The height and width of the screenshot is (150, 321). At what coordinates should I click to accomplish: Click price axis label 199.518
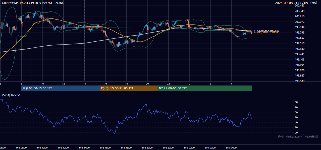[299, 43]
